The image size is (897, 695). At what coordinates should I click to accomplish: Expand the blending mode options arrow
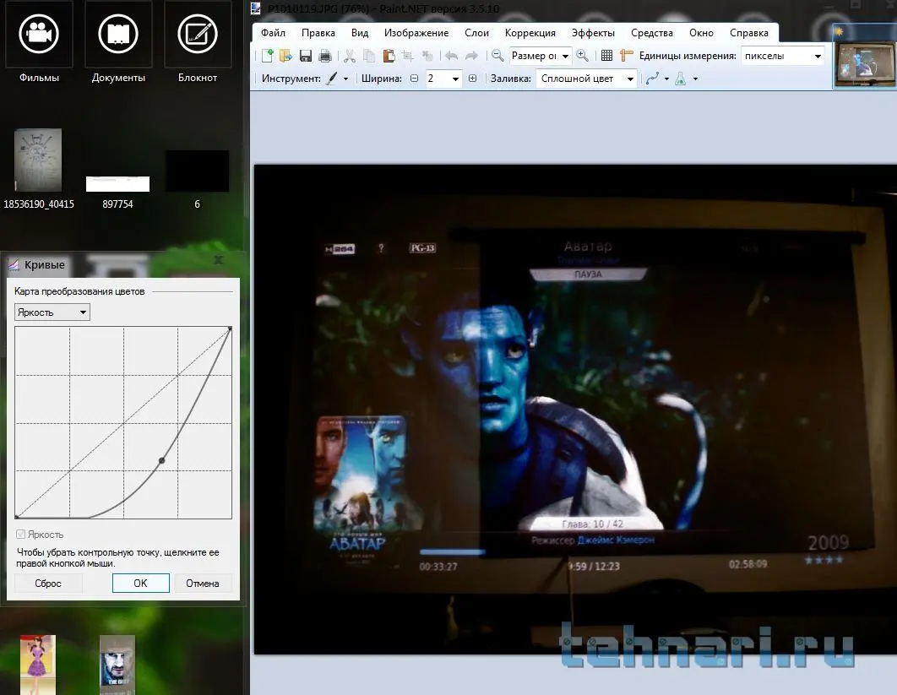tap(695, 79)
